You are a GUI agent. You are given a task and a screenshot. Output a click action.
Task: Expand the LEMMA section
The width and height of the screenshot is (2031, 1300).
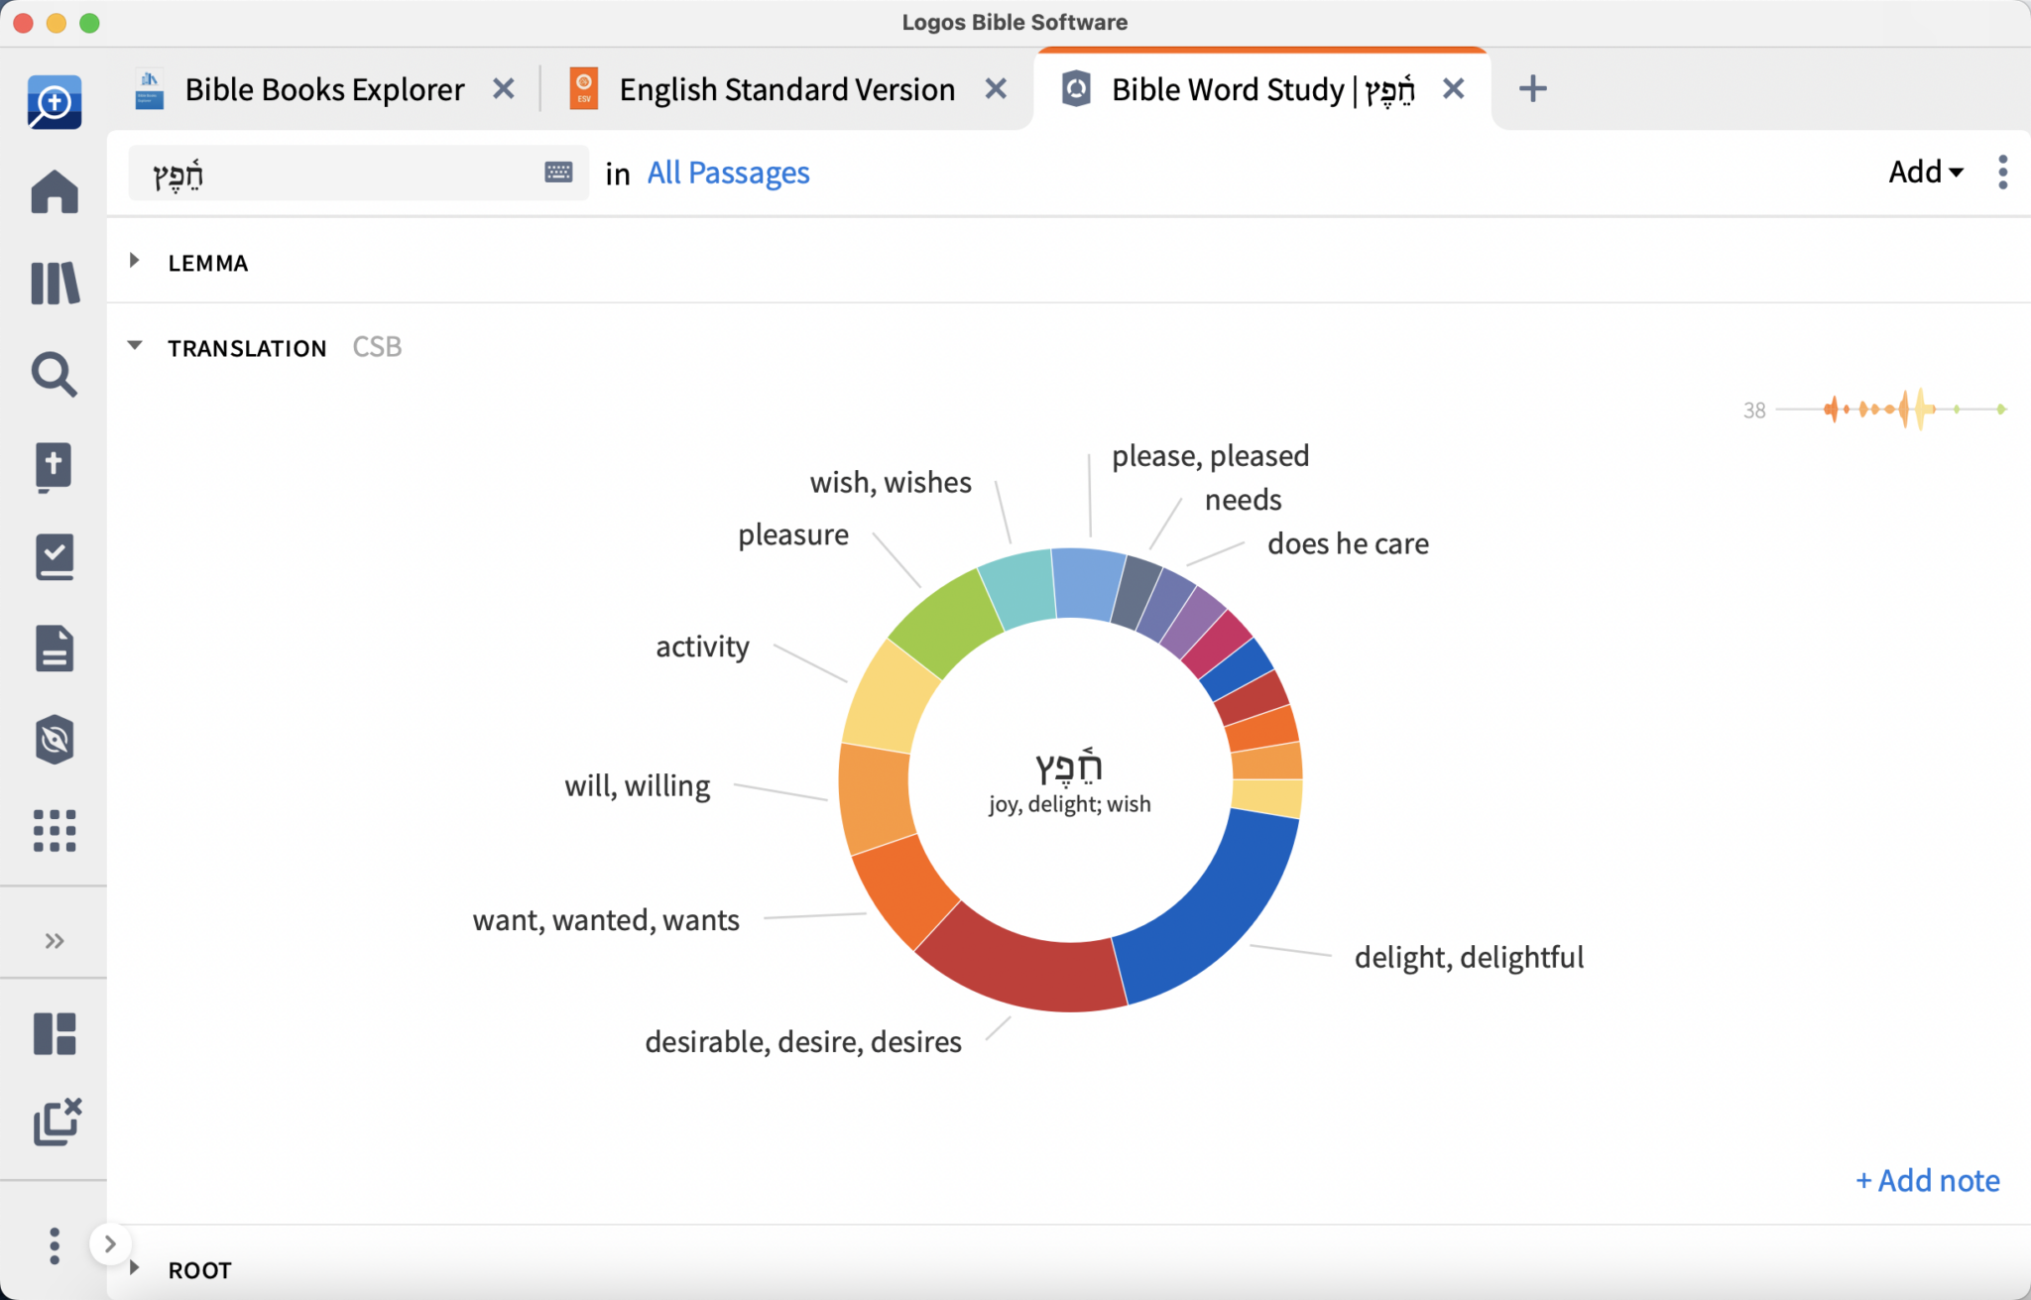click(135, 262)
